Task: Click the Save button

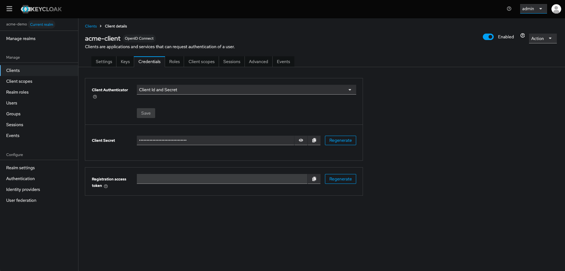Action: coord(146,113)
